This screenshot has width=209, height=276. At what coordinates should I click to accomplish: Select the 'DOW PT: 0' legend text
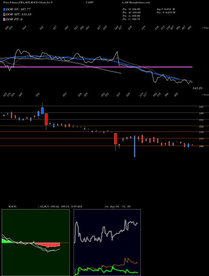coord(14,19)
